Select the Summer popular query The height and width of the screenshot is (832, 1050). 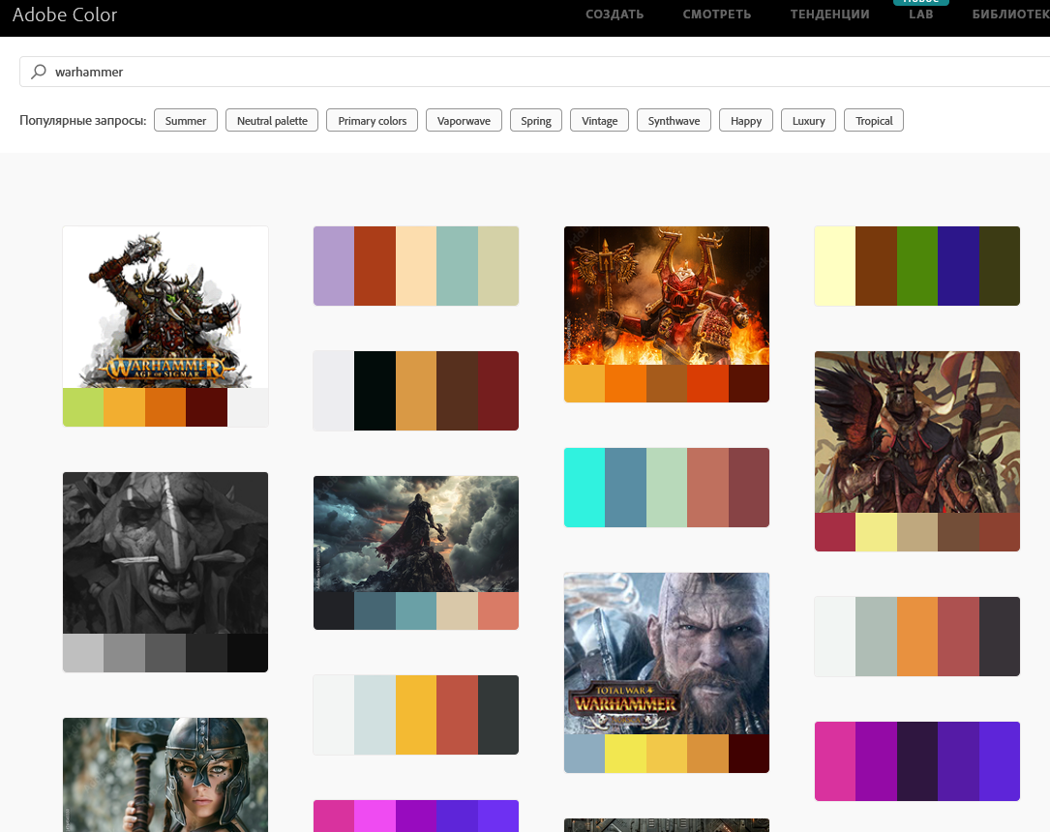pos(186,121)
